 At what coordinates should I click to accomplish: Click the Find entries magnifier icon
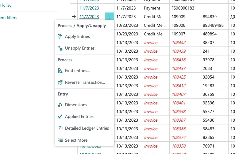(x=60, y=71)
